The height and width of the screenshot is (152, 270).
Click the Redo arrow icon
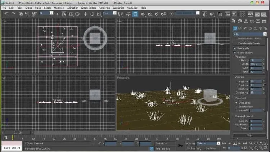pyautogui.click(x=13, y=14)
